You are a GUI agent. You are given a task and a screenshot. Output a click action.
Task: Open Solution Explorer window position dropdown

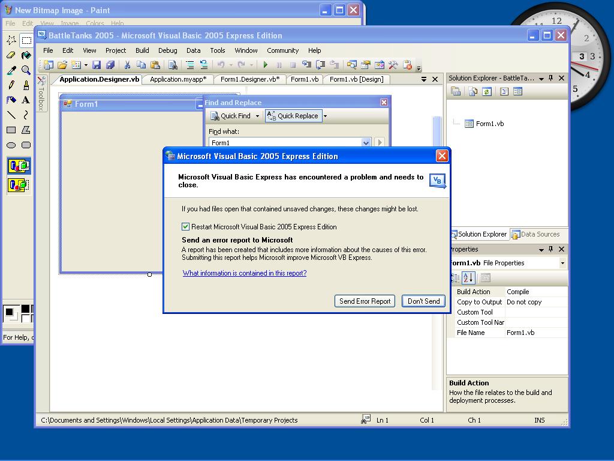[x=541, y=79]
